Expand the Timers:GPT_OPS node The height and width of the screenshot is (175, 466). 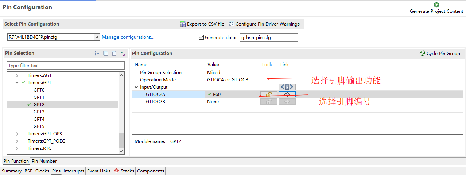point(17,134)
